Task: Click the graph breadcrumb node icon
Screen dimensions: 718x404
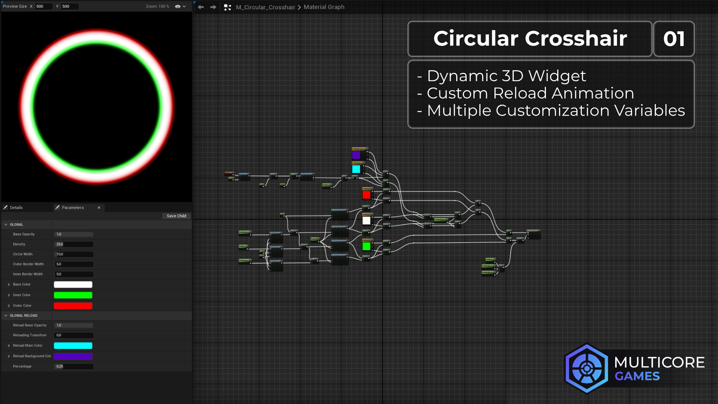Action: click(x=227, y=7)
